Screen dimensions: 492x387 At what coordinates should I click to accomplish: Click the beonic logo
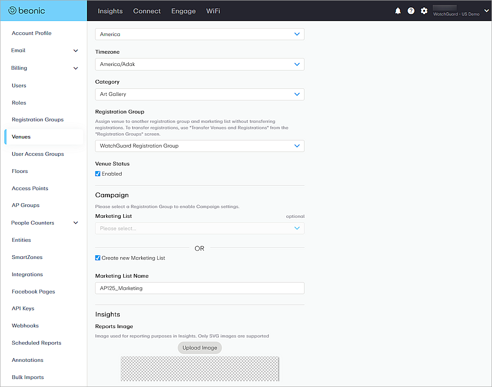click(x=29, y=10)
